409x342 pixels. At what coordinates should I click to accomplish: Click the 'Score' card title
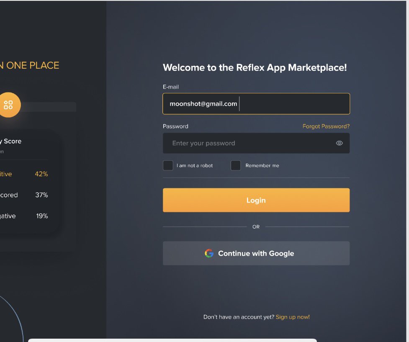(x=13, y=141)
